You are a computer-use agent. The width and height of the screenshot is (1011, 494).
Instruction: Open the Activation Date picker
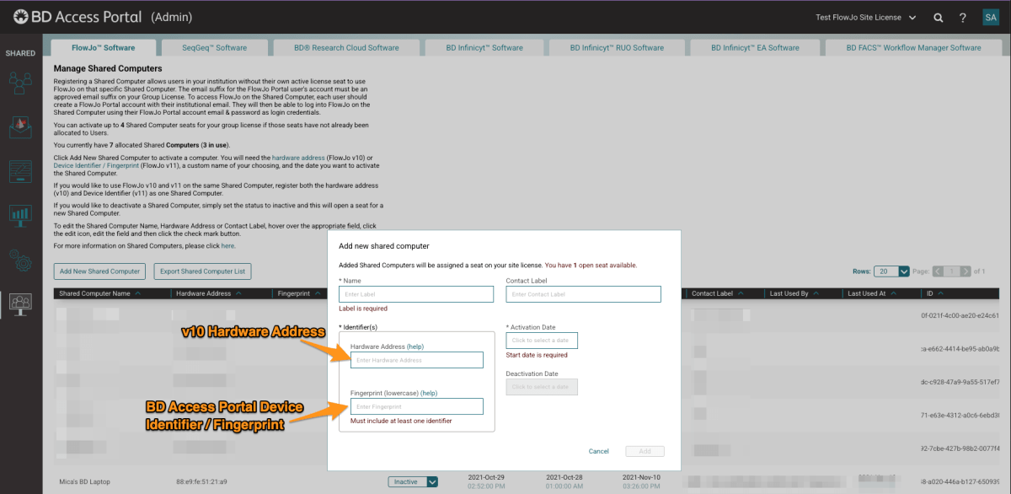tap(541, 340)
